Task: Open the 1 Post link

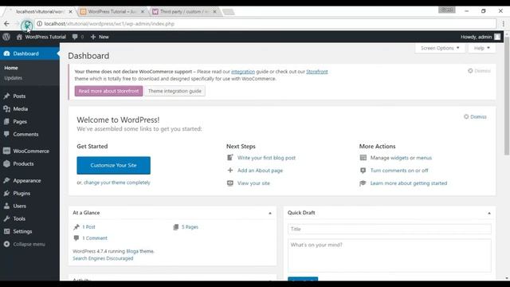Action: (88, 226)
